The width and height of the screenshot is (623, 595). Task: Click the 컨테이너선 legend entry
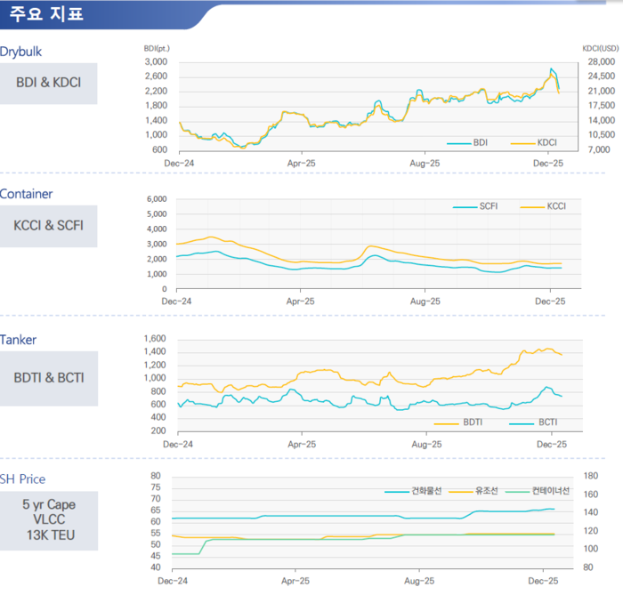tap(550, 490)
